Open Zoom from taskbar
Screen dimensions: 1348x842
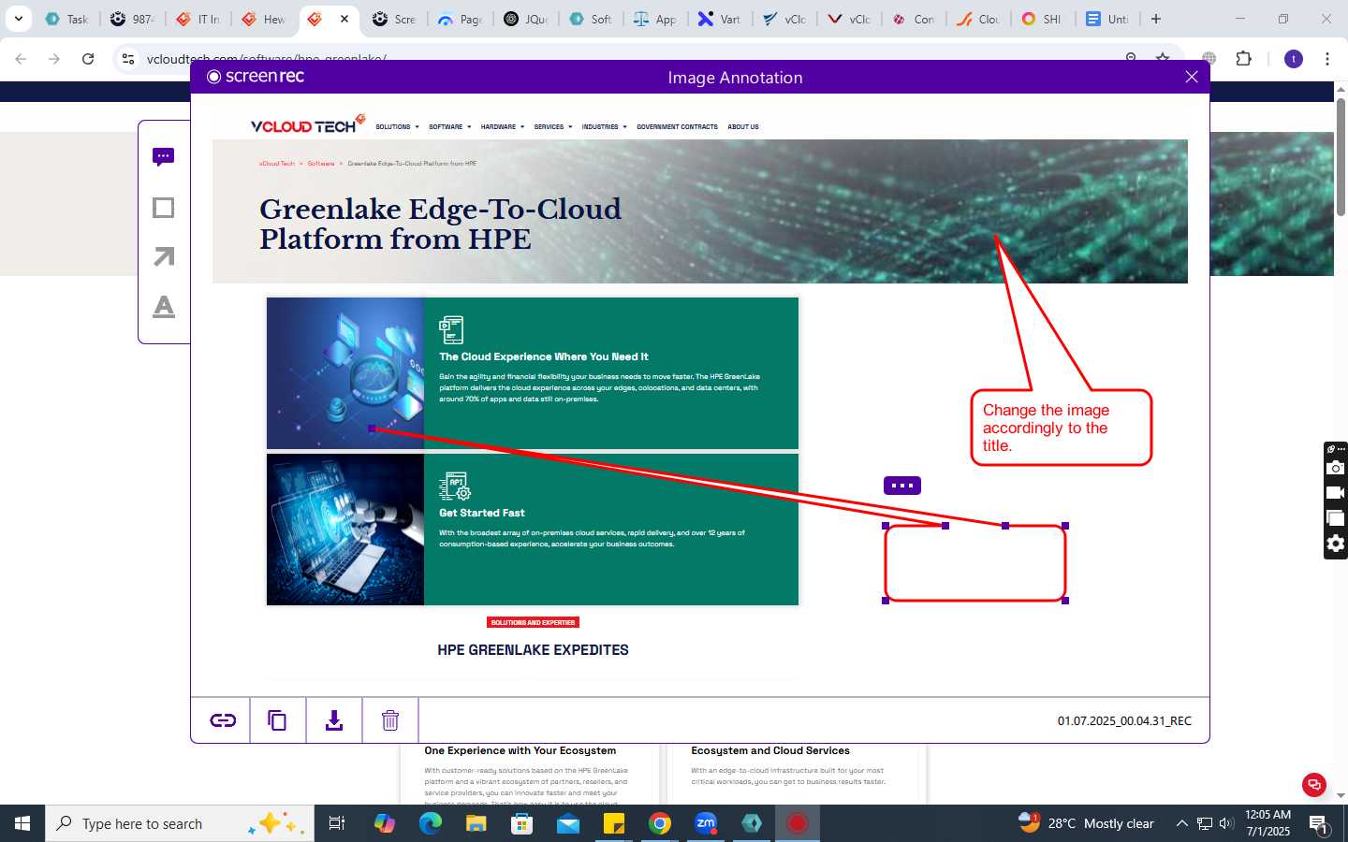pos(706,823)
